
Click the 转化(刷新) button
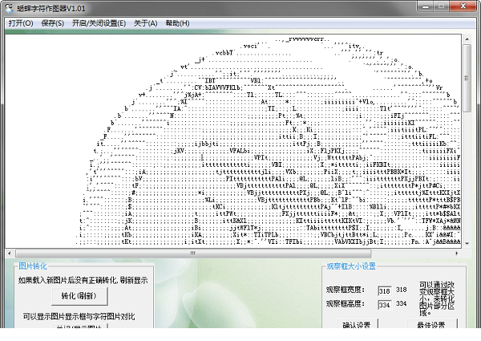click(79, 296)
